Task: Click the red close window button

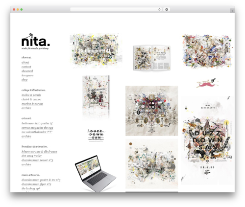Action: (x=14, y=9)
